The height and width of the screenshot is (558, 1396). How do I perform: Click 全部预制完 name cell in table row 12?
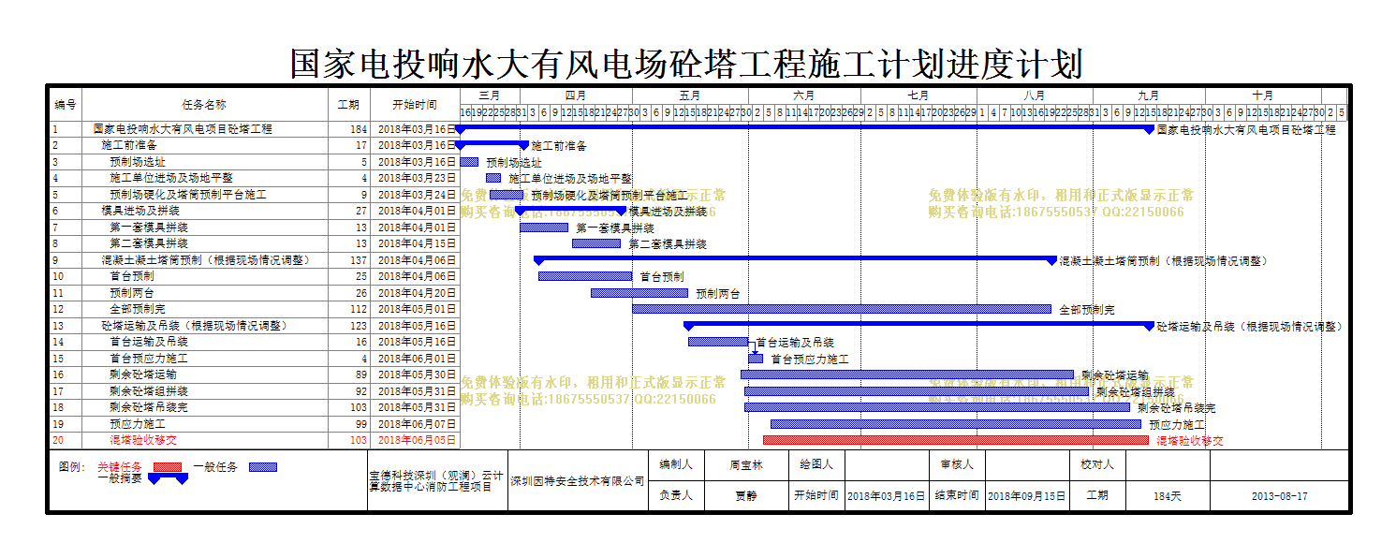point(204,309)
